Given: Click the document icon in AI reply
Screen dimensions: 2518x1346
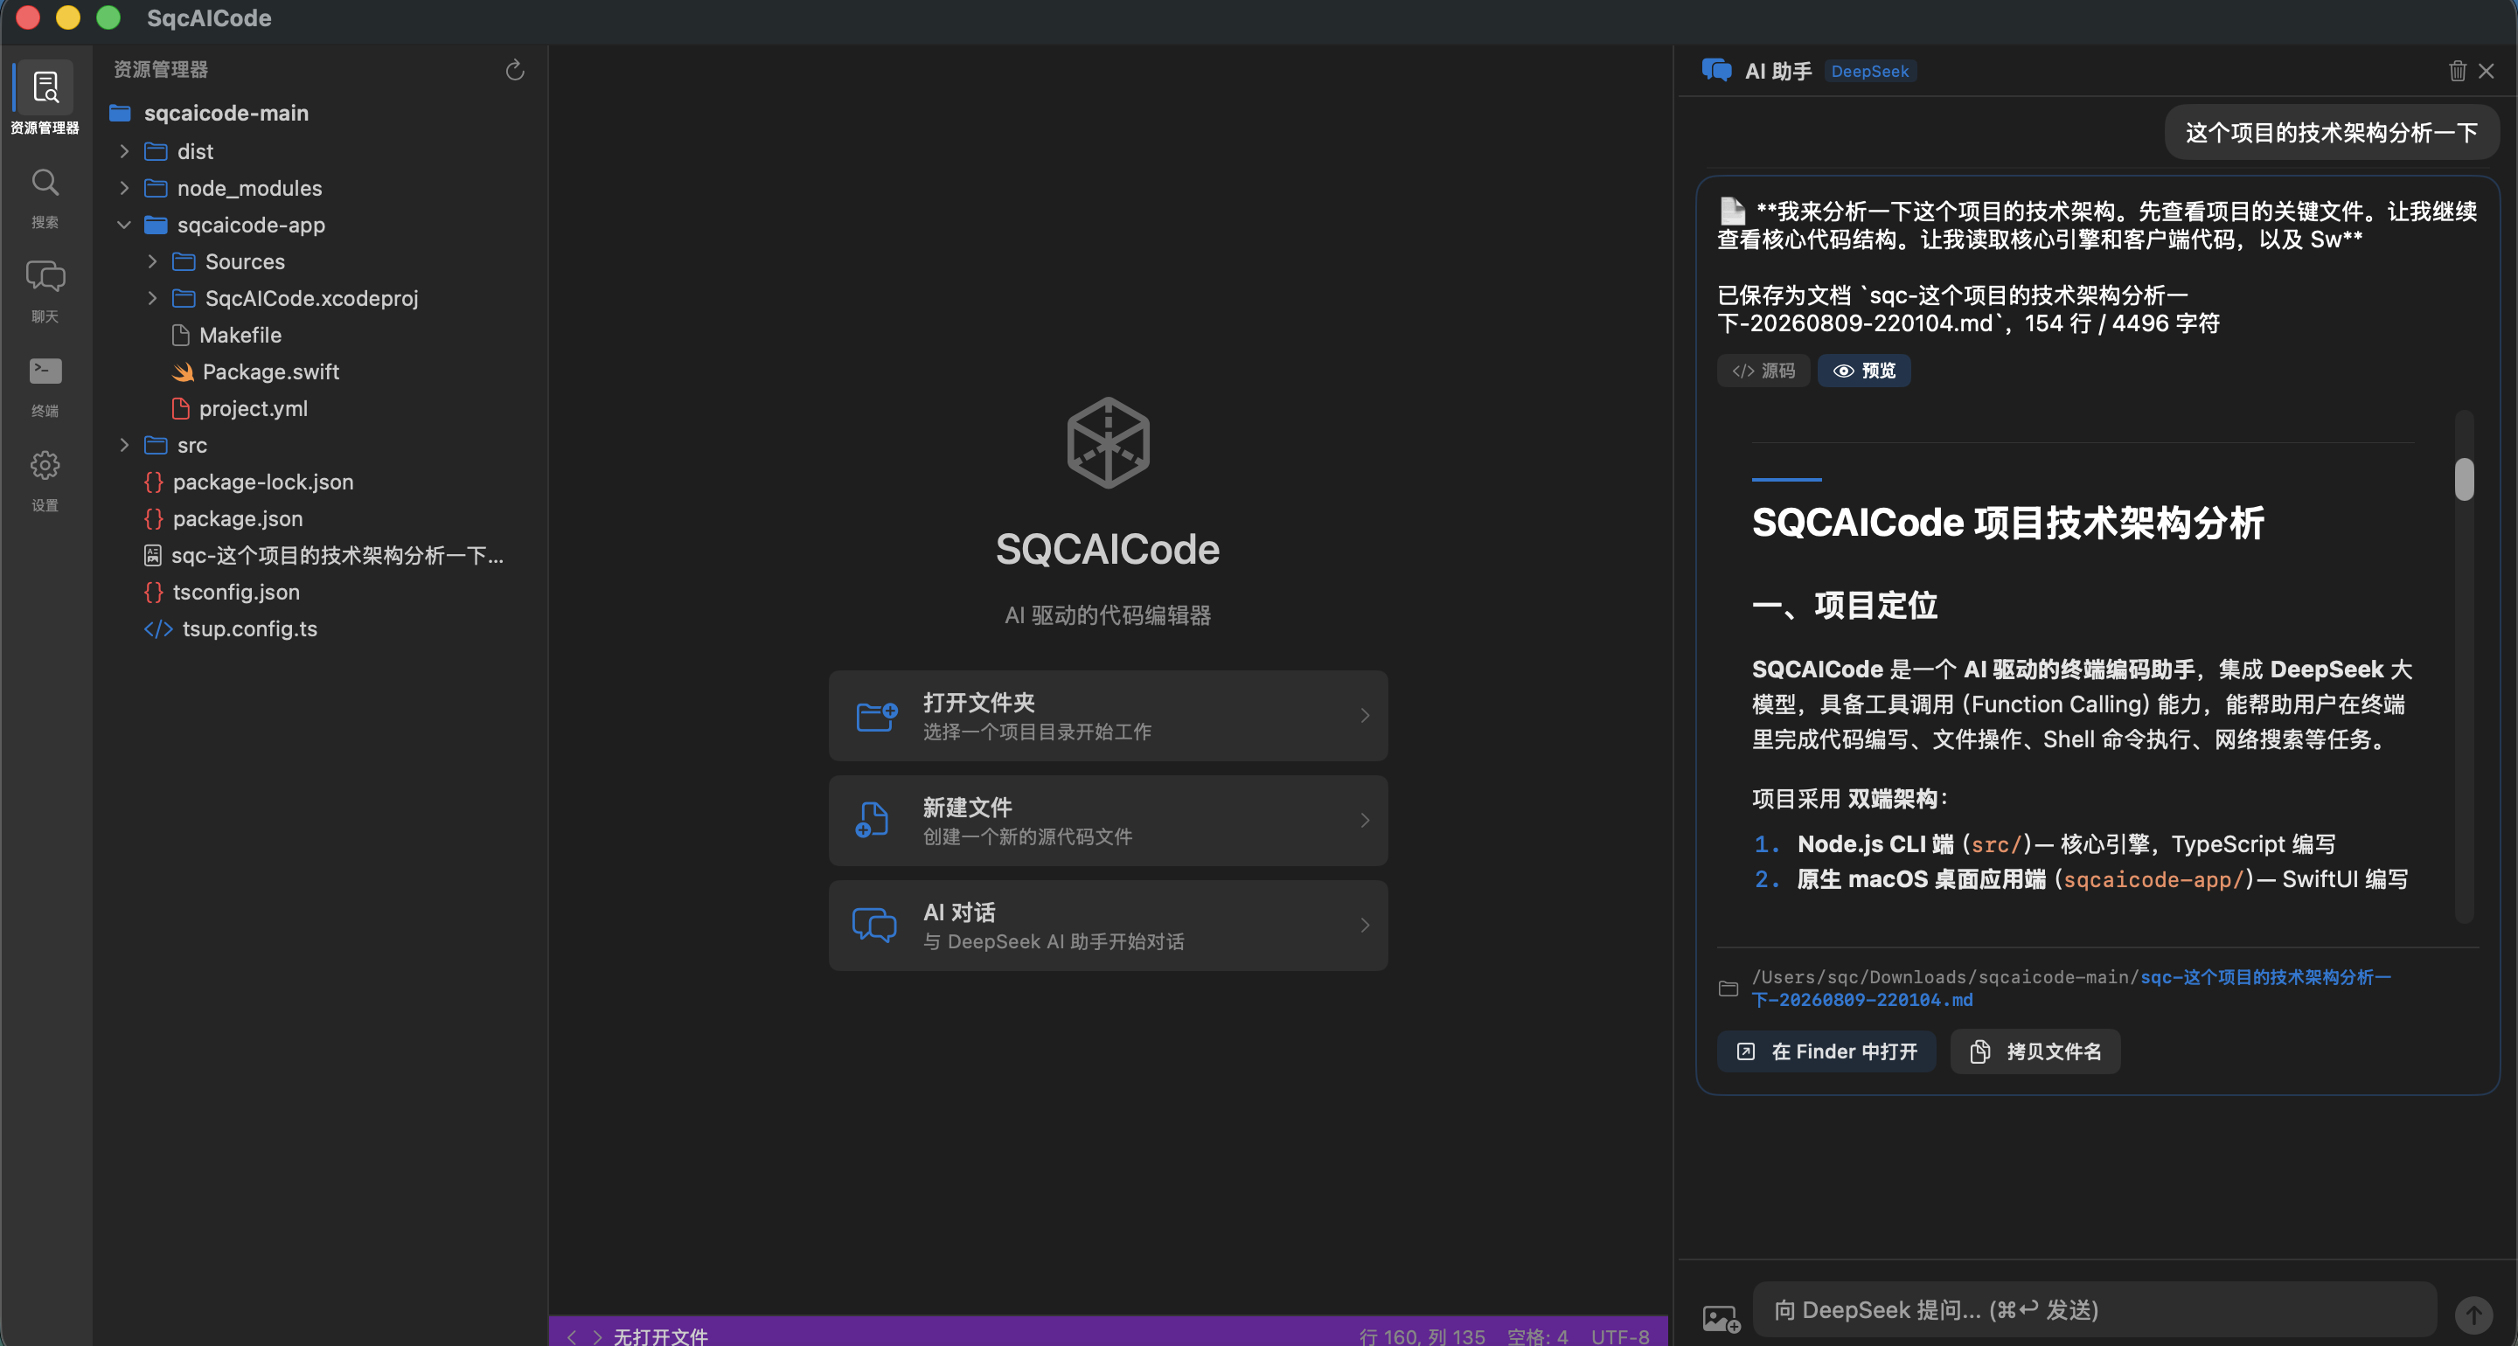Looking at the screenshot, I should tap(1732, 210).
